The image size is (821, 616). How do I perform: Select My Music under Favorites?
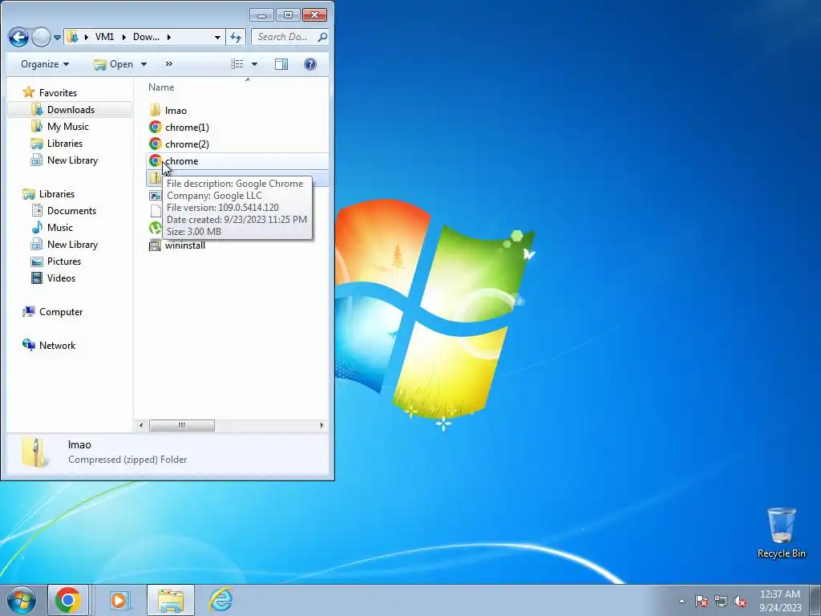click(x=67, y=126)
